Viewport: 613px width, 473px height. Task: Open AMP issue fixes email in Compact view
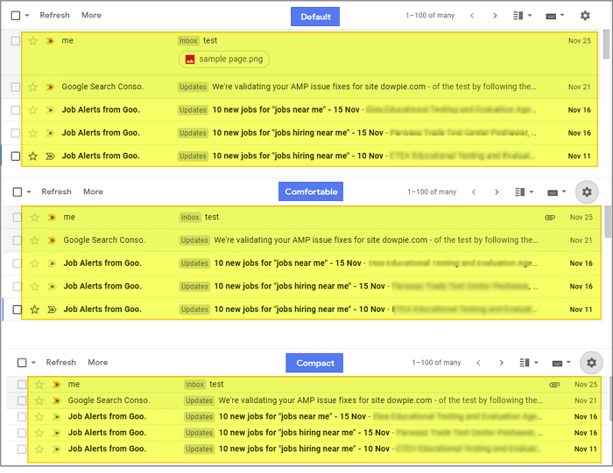point(314,400)
